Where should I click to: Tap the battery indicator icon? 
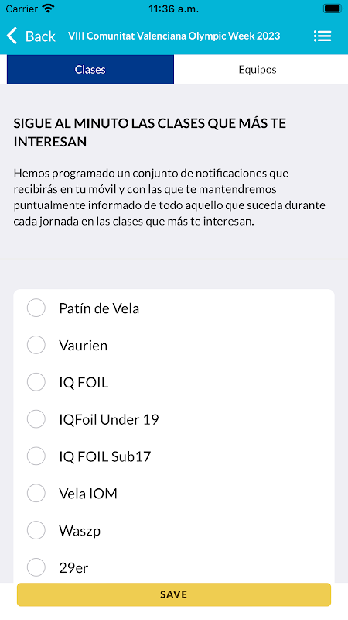point(333,9)
